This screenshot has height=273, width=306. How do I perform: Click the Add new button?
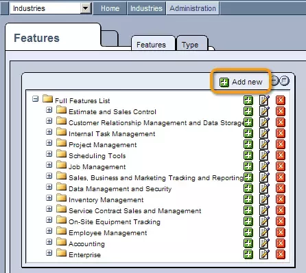pyautogui.click(x=241, y=82)
